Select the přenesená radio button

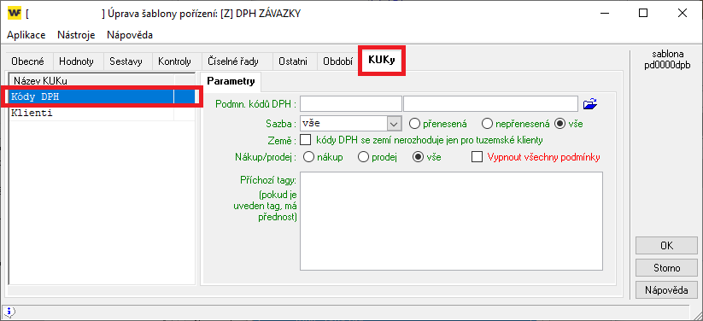pyautogui.click(x=415, y=123)
